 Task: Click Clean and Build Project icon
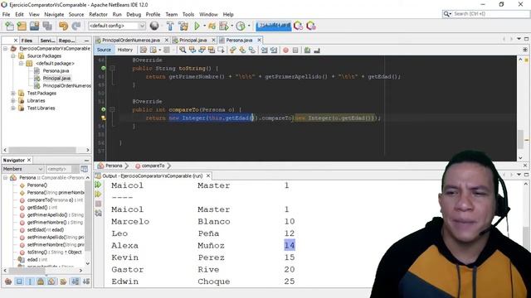click(x=183, y=26)
